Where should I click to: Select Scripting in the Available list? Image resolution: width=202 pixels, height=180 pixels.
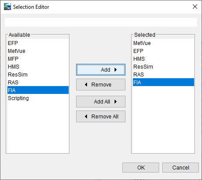point(38,98)
